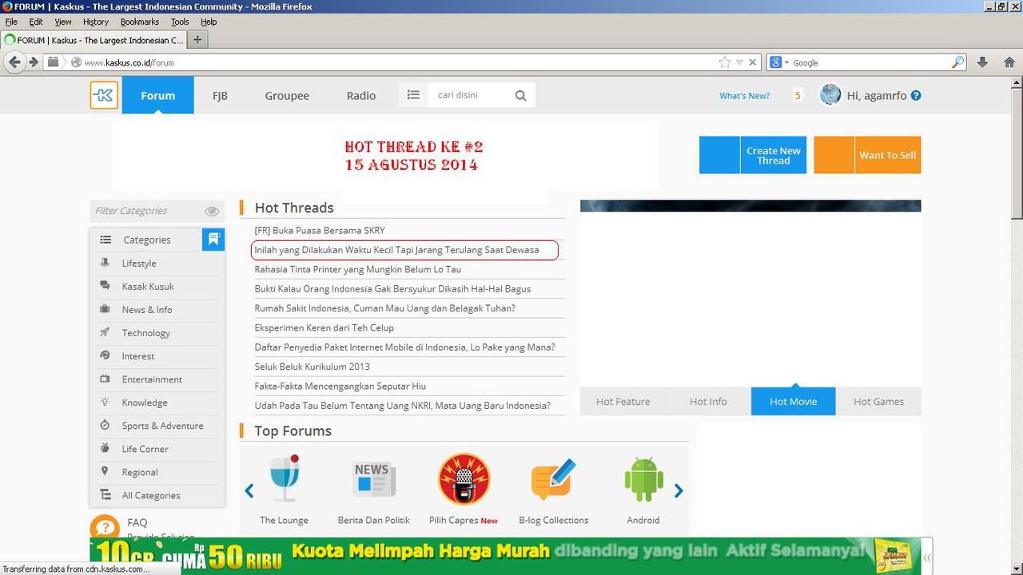Click the Lifestyle category icon
Viewport: 1023px width, 575px height.
pos(105,263)
